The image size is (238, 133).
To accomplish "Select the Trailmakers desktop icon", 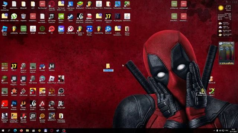I will (61, 118).
